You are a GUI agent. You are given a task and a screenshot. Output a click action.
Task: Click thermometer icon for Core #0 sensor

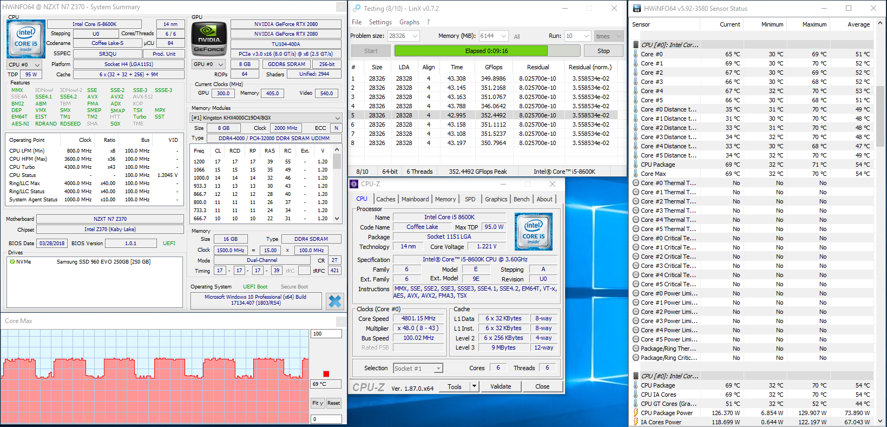(x=636, y=54)
